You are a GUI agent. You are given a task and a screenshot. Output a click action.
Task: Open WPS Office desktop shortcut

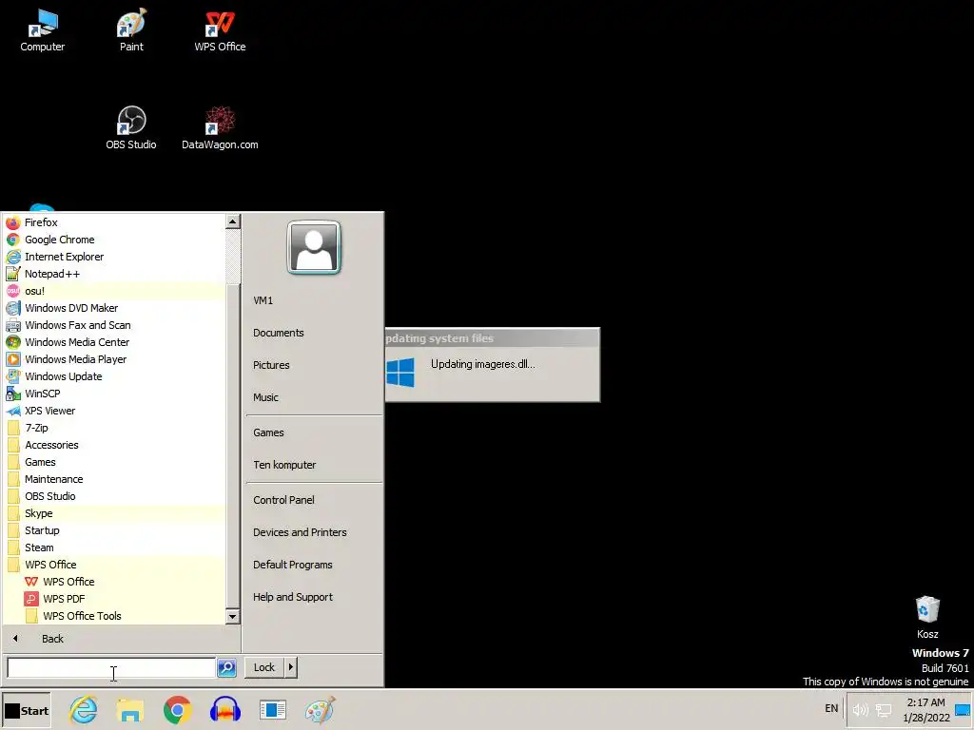click(220, 31)
